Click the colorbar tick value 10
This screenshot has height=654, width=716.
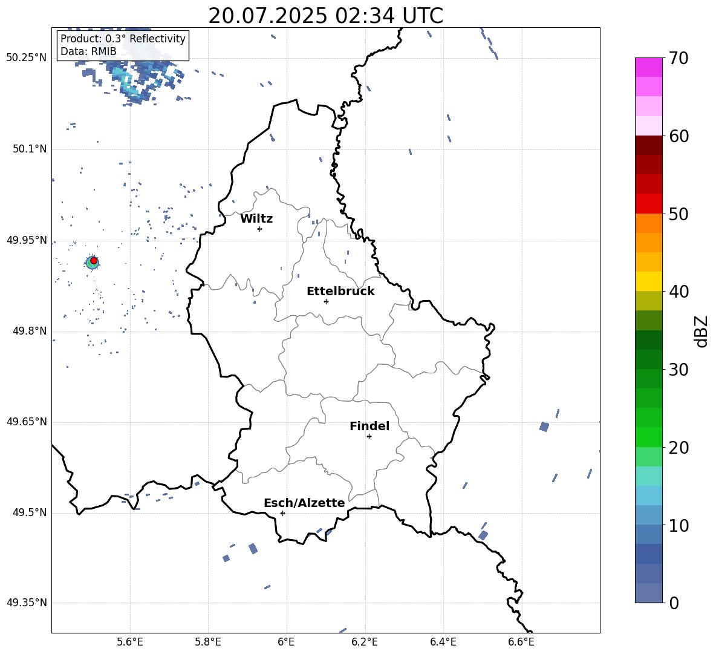679,525
